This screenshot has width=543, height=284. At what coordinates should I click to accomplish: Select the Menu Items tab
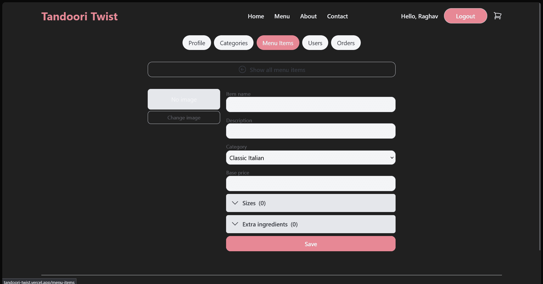pyautogui.click(x=278, y=43)
